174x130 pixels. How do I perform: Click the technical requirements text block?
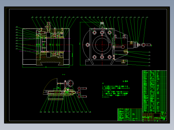[x=116, y=90]
